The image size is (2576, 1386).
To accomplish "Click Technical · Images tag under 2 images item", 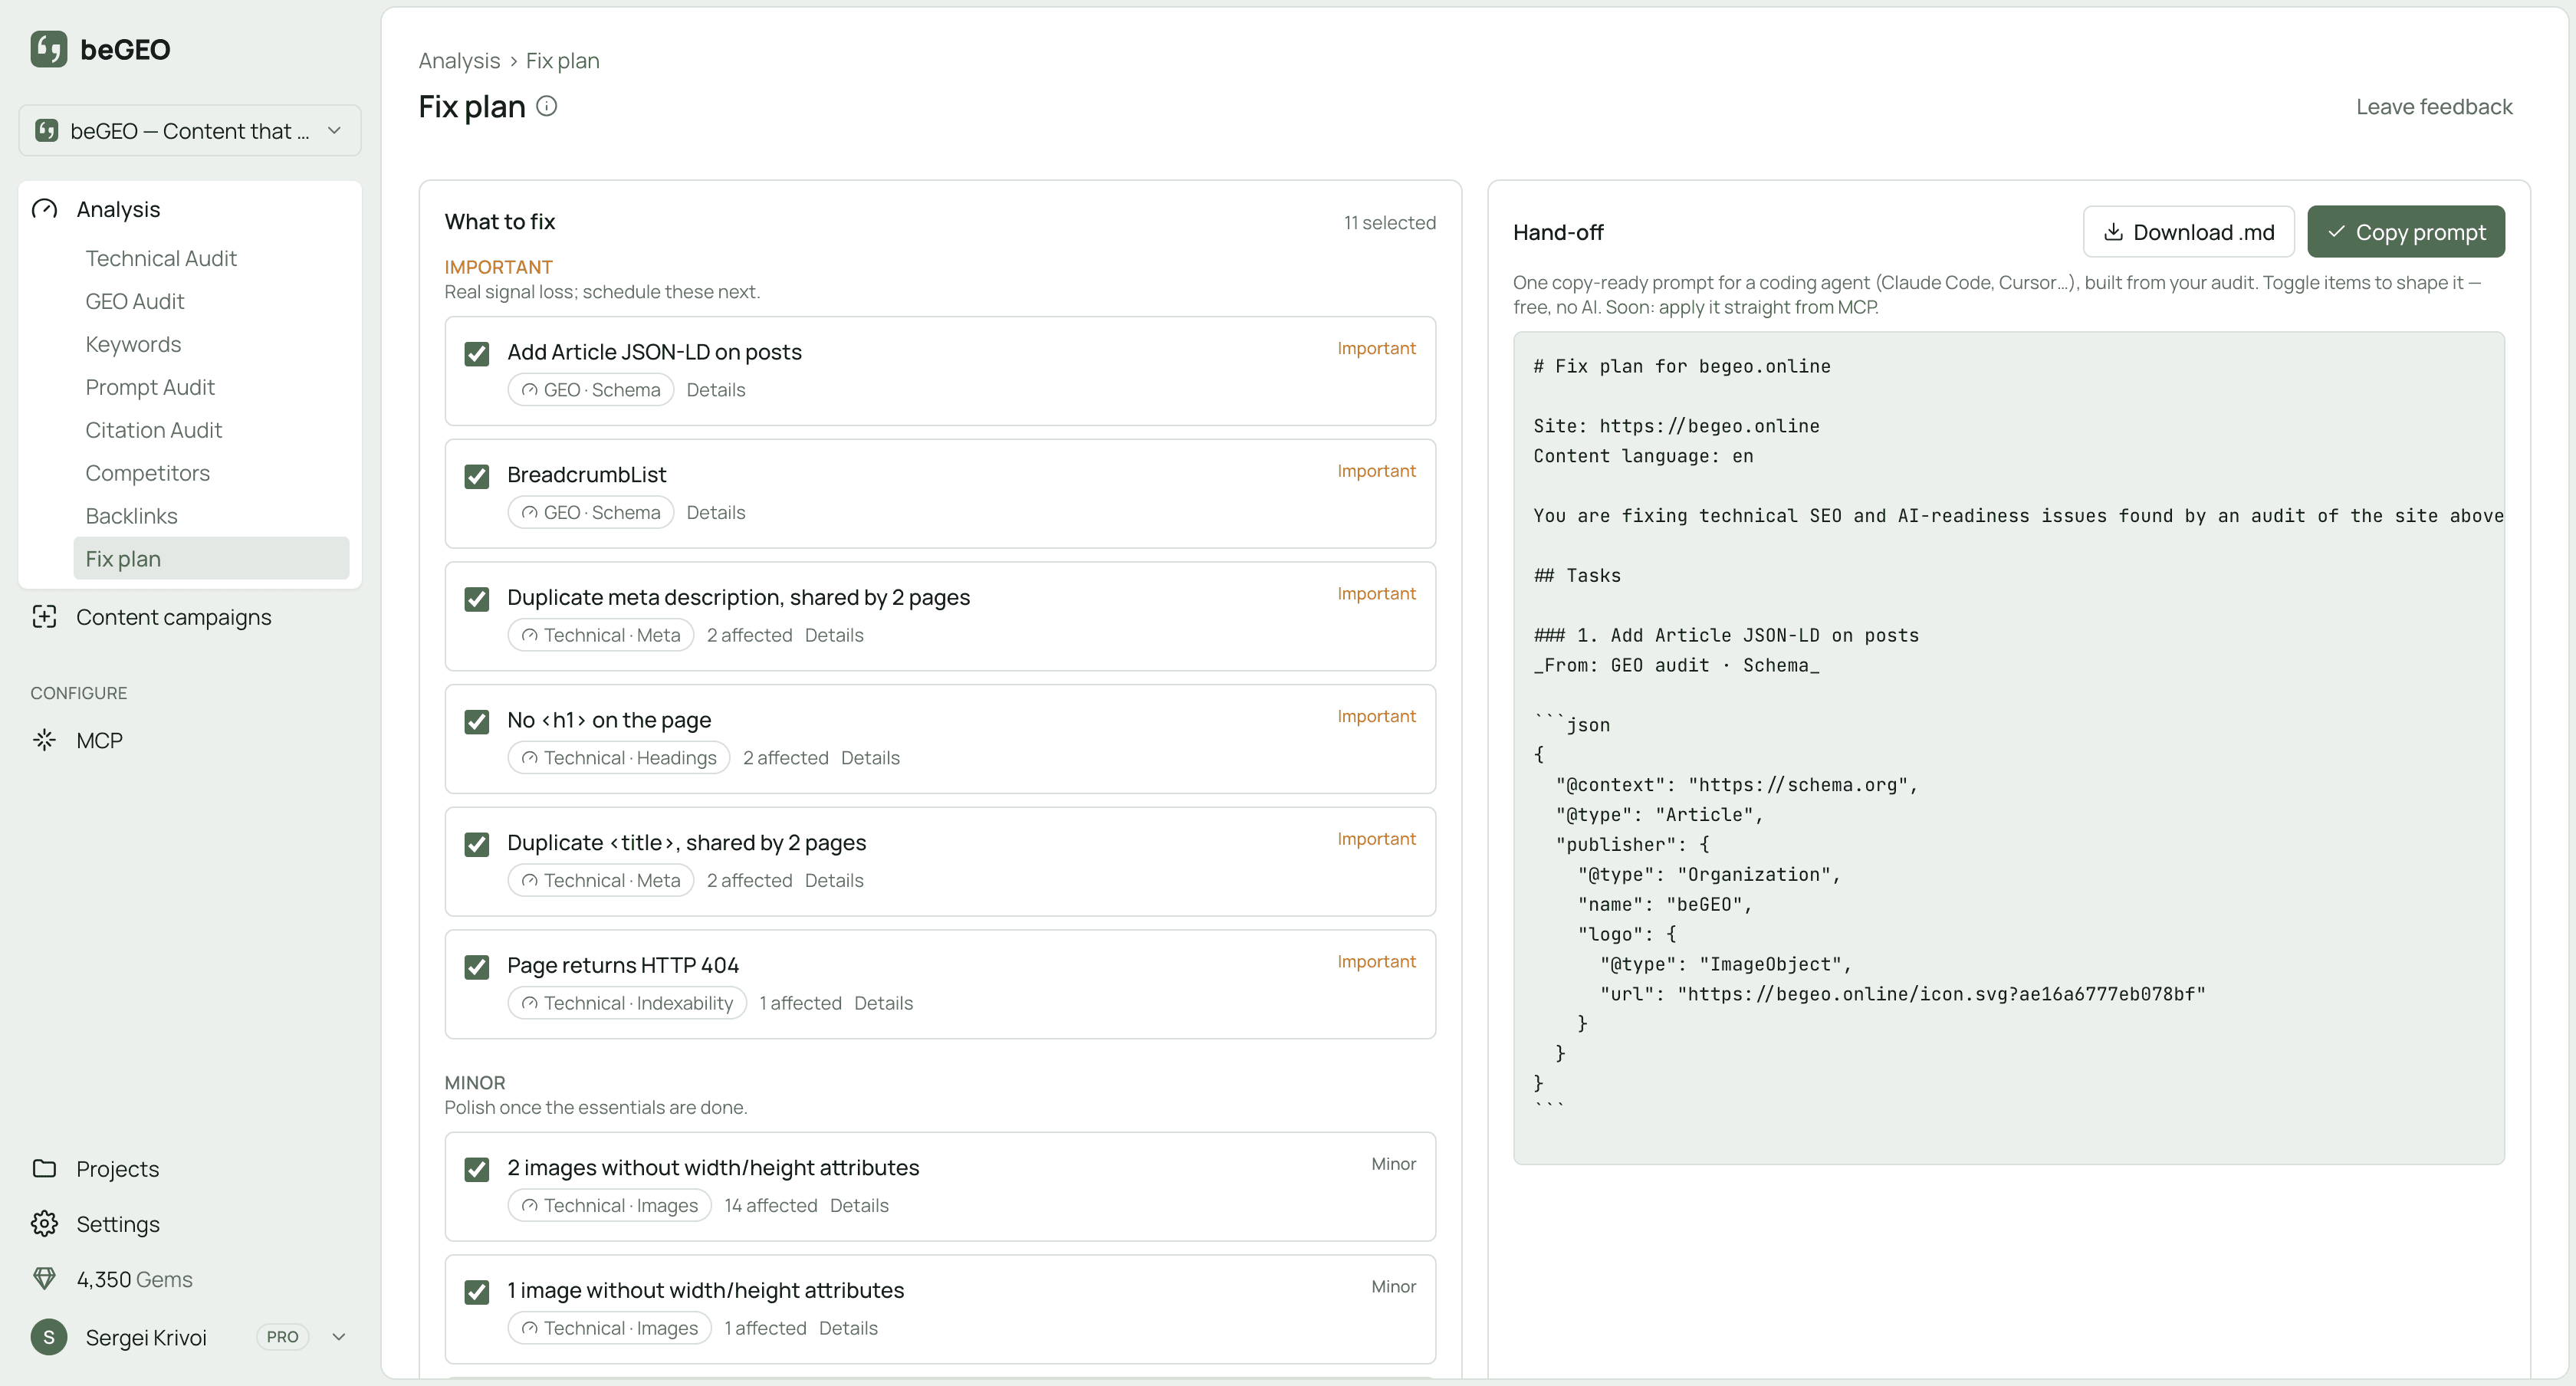I will [x=610, y=1206].
